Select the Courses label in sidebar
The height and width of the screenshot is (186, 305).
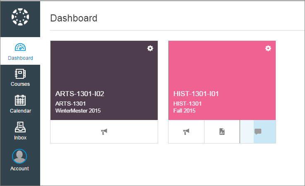pos(20,84)
